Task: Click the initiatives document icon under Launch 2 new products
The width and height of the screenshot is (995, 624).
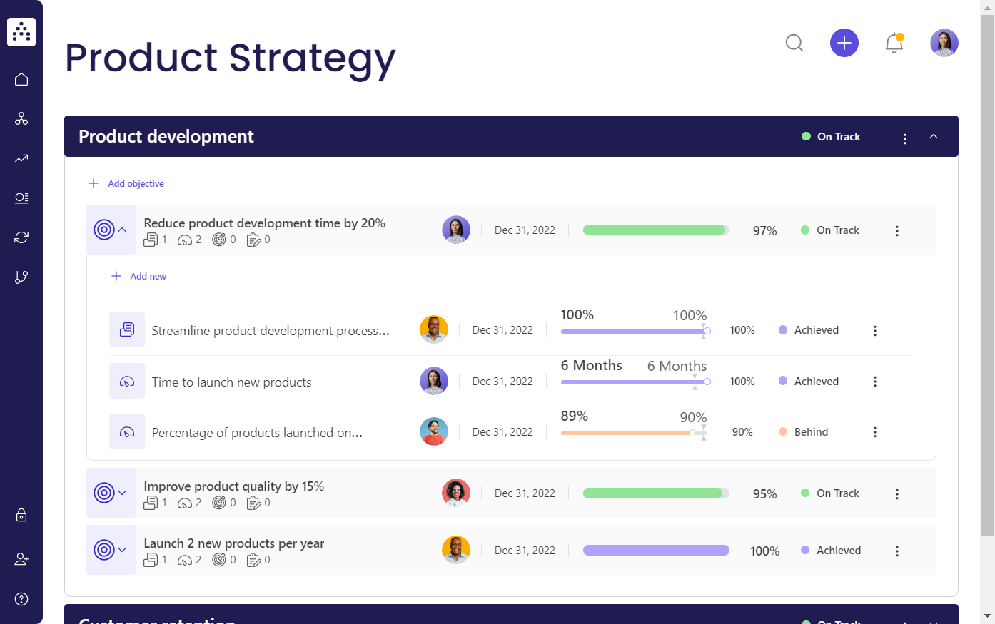Action: coord(151,559)
